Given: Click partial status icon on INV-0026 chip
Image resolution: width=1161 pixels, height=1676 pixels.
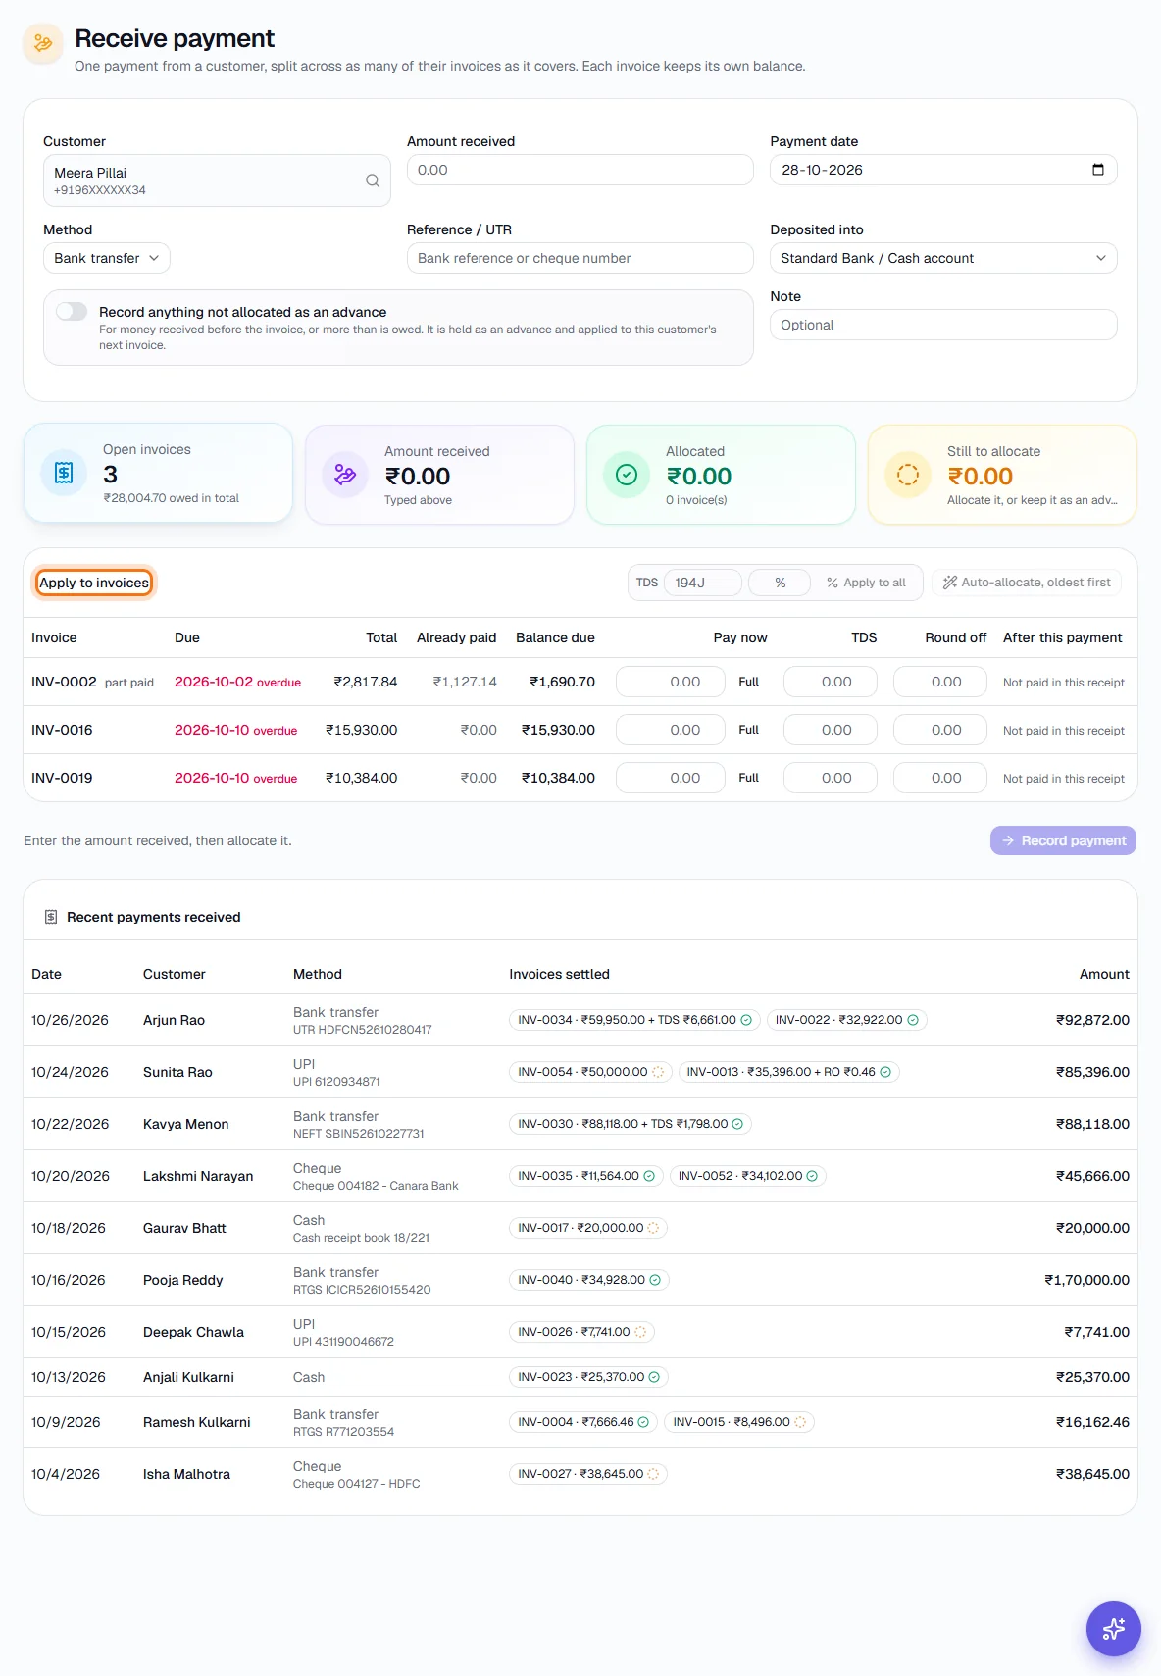Looking at the screenshot, I should click(640, 1332).
